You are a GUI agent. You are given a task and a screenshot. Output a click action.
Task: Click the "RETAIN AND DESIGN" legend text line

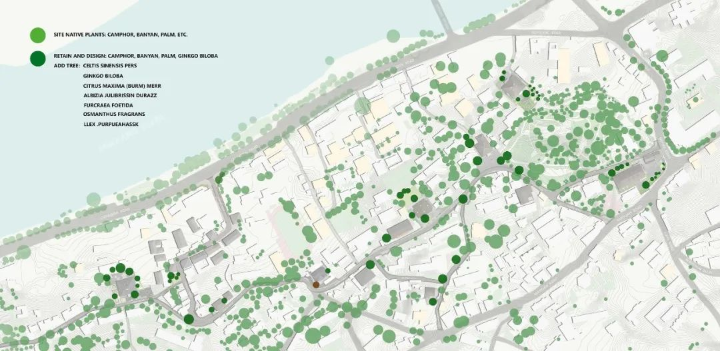coord(135,55)
